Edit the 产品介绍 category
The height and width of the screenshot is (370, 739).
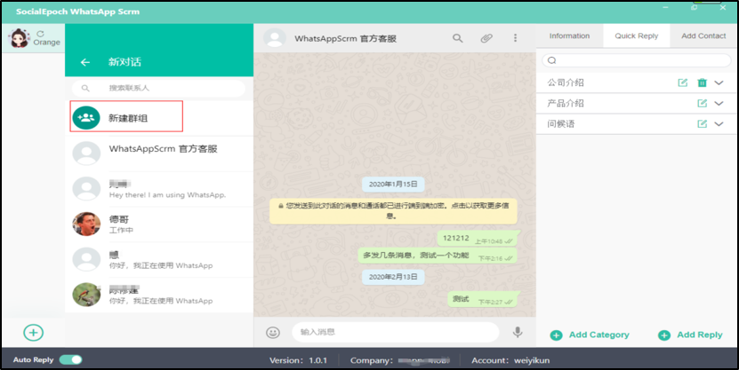pyautogui.click(x=703, y=104)
